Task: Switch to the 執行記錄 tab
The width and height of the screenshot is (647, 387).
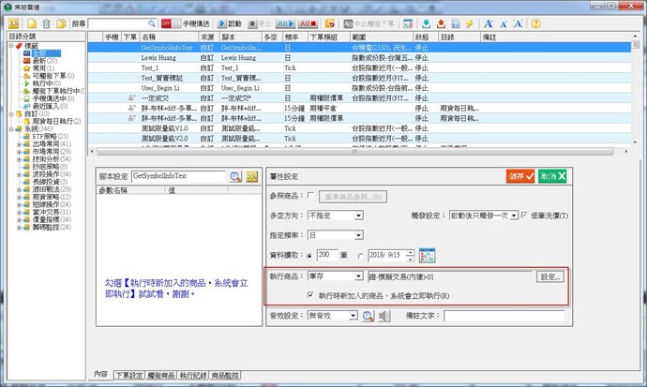Action: click(194, 375)
